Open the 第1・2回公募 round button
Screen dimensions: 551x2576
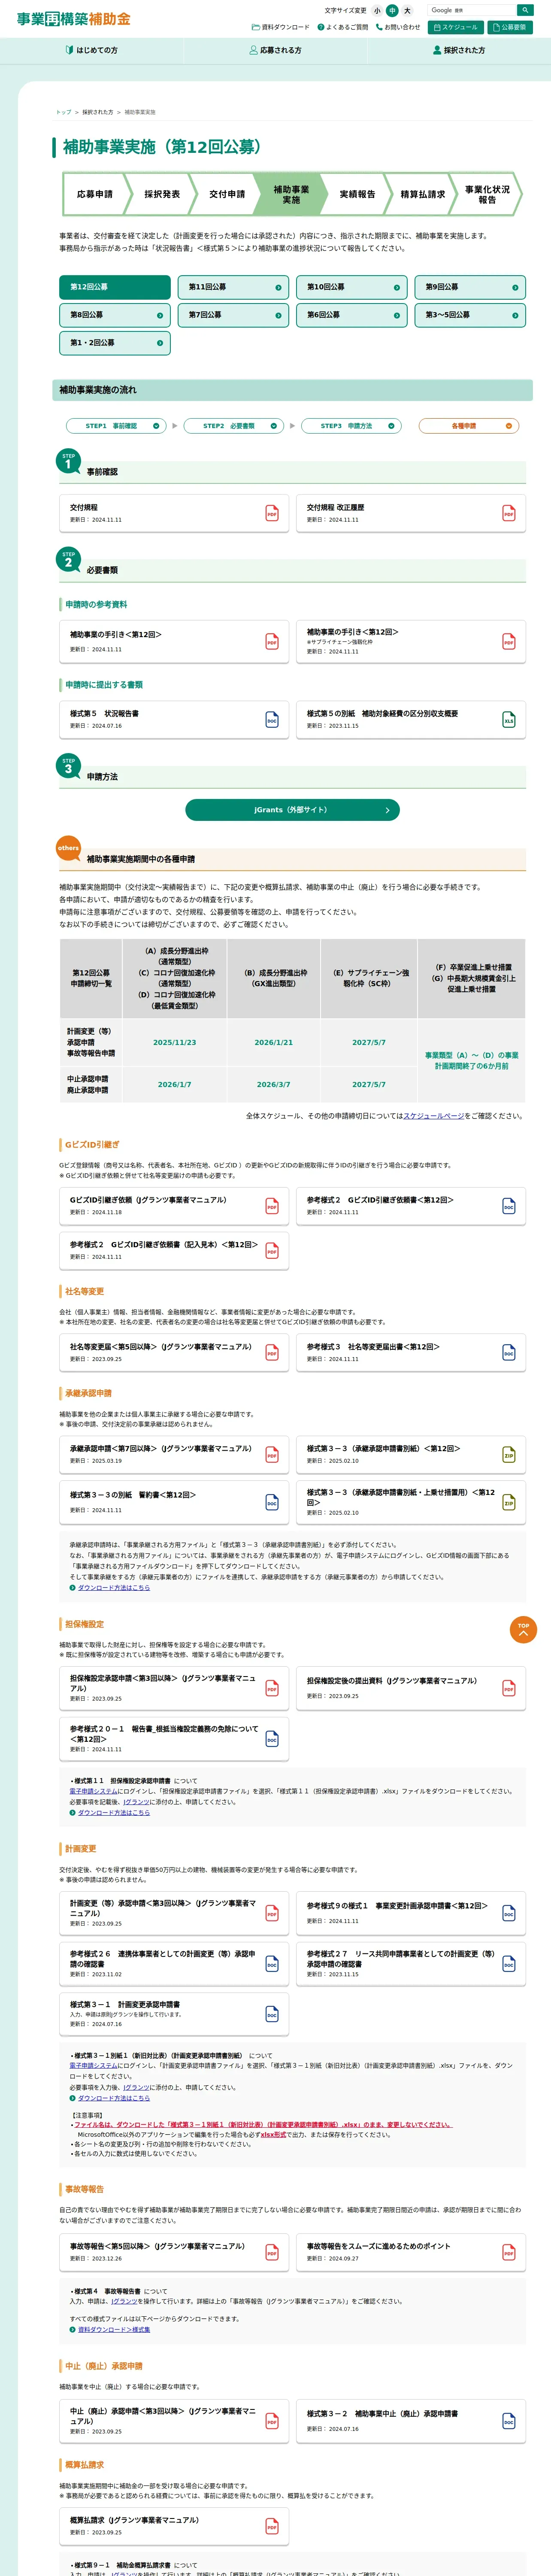(x=115, y=343)
